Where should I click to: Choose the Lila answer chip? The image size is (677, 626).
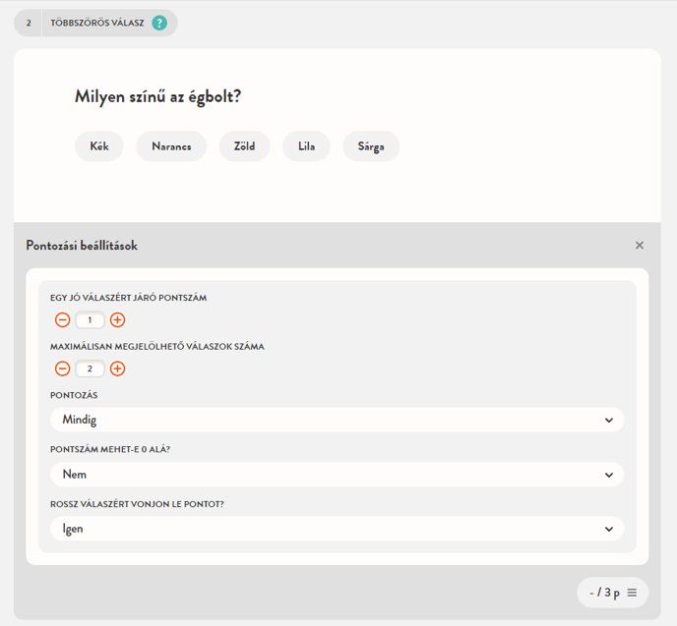tap(306, 146)
